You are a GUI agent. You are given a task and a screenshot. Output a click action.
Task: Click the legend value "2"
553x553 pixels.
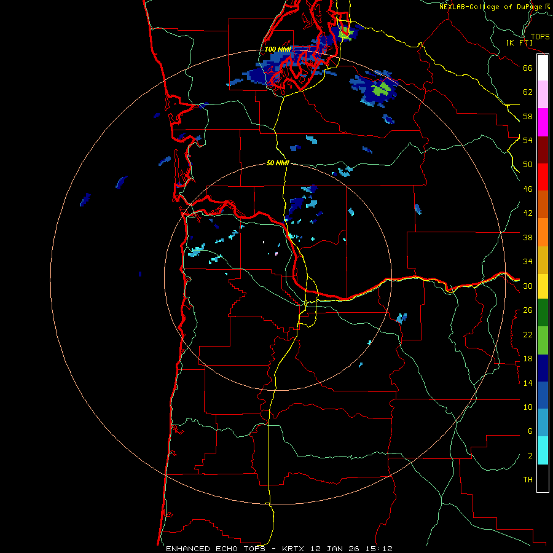(530, 456)
